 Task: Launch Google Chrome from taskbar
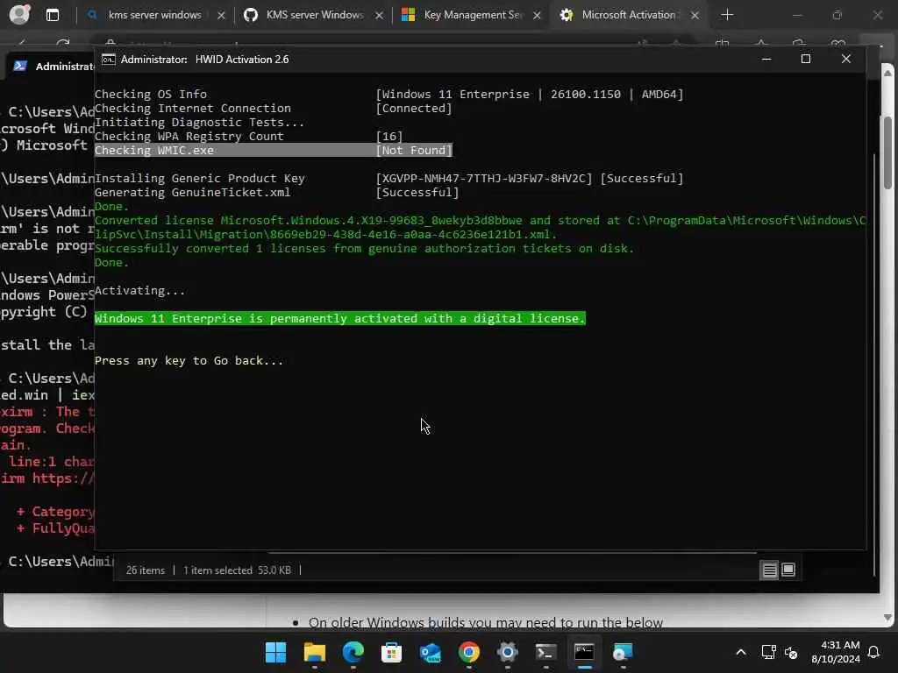pyautogui.click(x=469, y=652)
